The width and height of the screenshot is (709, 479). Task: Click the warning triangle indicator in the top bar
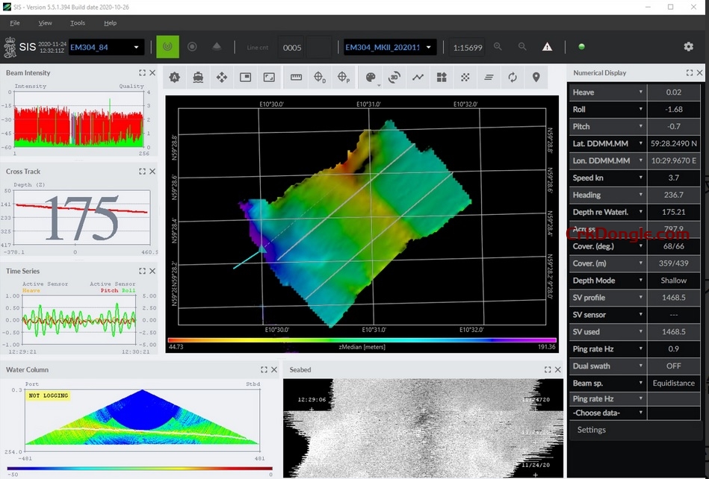547,46
